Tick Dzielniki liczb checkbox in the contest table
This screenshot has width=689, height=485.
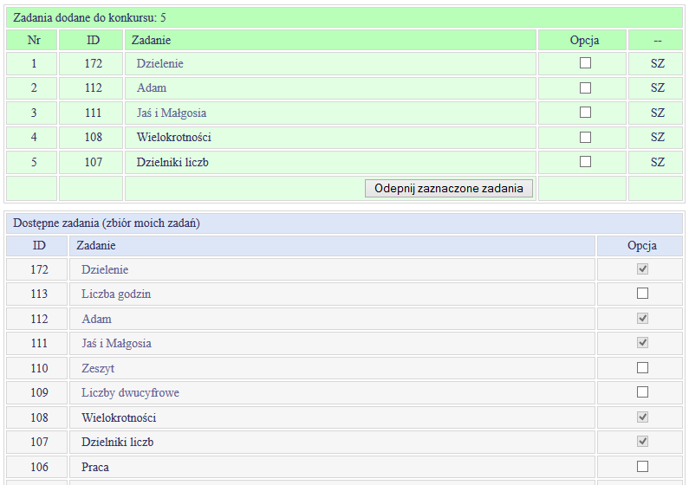tap(585, 162)
